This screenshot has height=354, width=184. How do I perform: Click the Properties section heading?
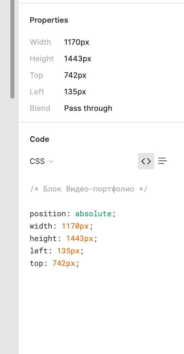49,20
